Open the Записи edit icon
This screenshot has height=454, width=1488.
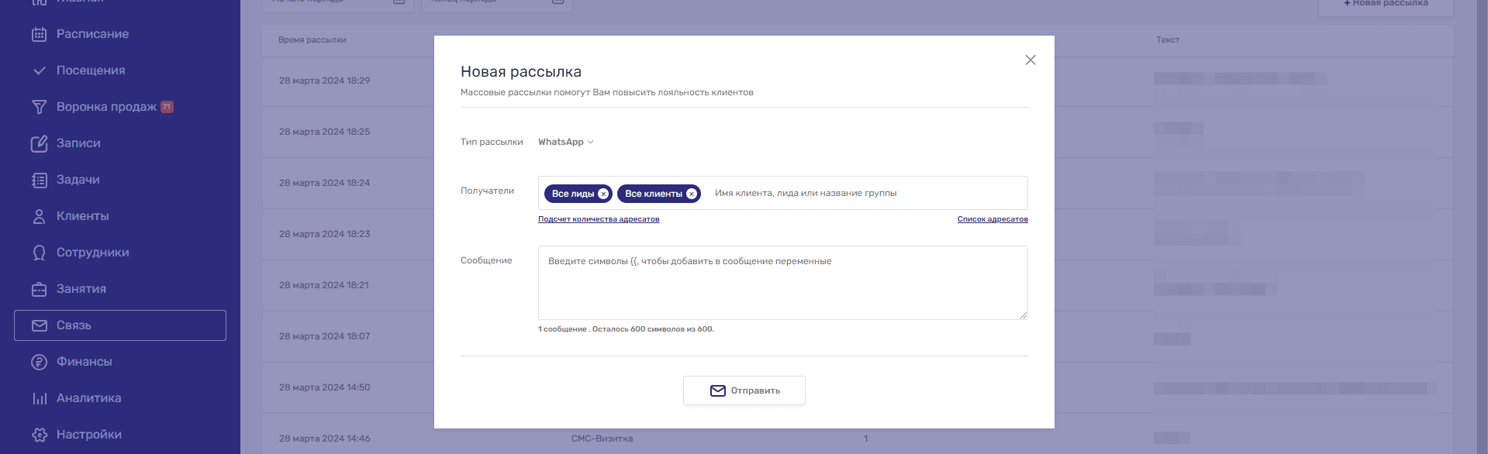tap(39, 143)
